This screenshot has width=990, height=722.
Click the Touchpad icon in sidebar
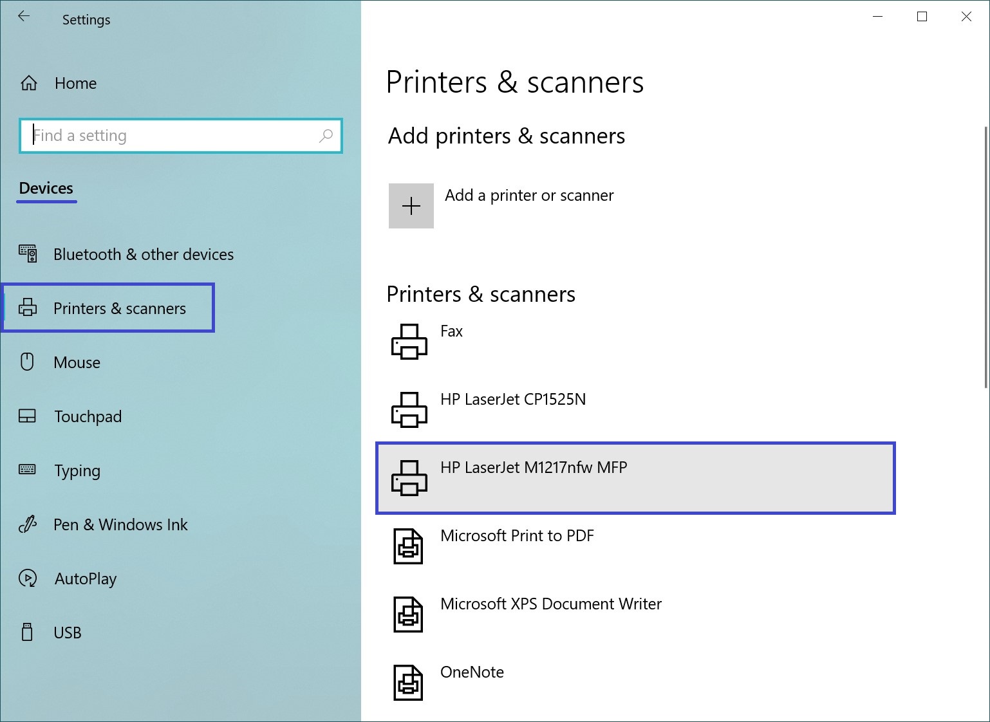pyautogui.click(x=28, y=416)
